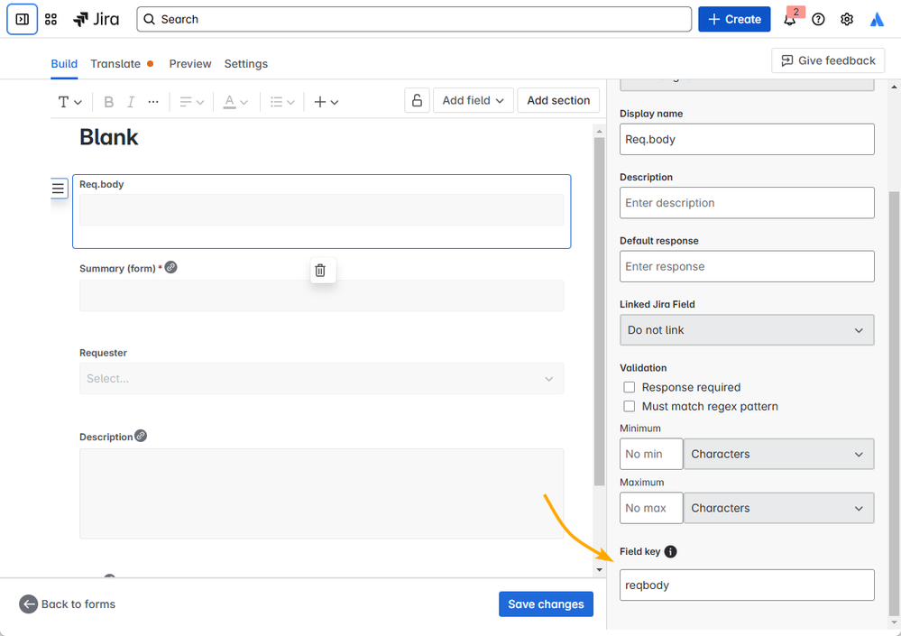This screenshot has height=636, width=901.
Task: Click the Save changes button
Action: click(x=546, y=604)
